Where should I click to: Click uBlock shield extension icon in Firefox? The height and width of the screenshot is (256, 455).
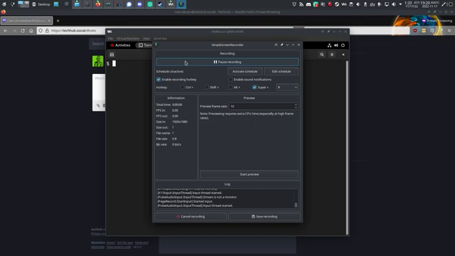[x=415, y=31]
